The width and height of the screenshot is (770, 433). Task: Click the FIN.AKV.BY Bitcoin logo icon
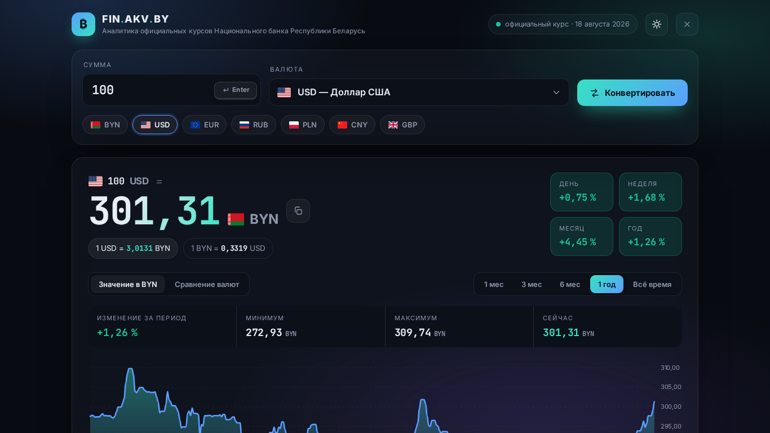[x=83, y=24]
